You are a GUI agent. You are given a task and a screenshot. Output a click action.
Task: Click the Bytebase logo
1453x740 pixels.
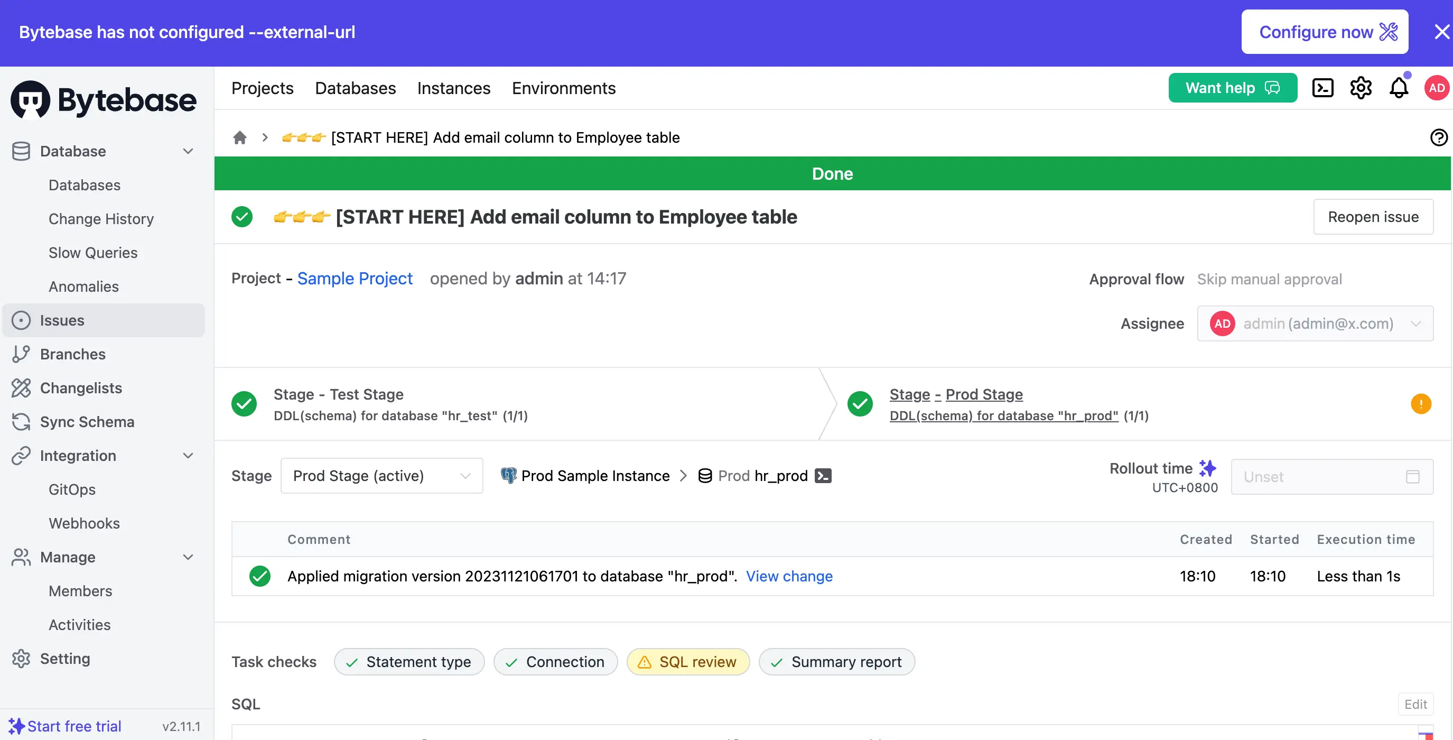(103, 100)
